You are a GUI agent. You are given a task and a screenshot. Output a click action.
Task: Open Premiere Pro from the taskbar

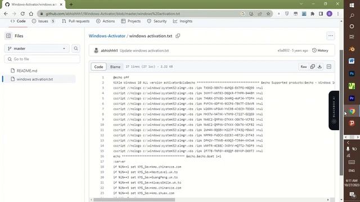[x=352, y=98]
